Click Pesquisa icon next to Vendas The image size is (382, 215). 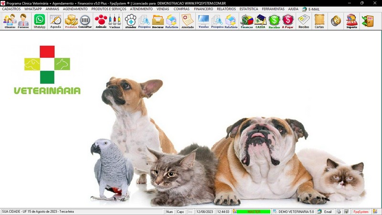(x=217, y=21)
